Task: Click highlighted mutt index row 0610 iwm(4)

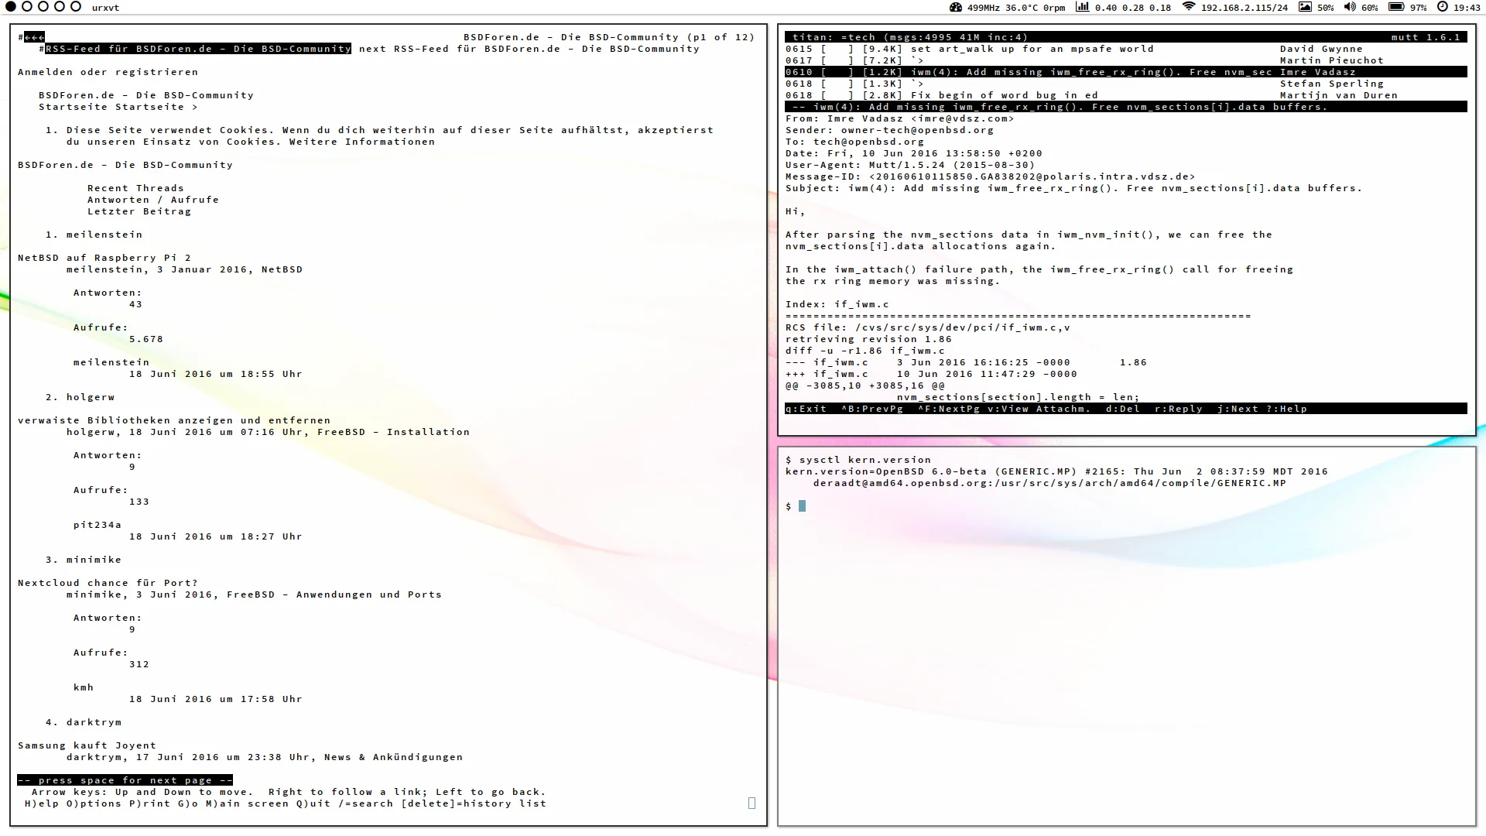Action: (1126, 72)
